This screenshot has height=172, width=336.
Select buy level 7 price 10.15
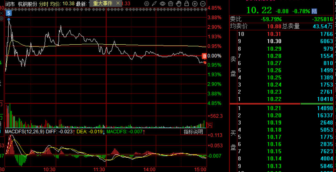pos(274,152)
